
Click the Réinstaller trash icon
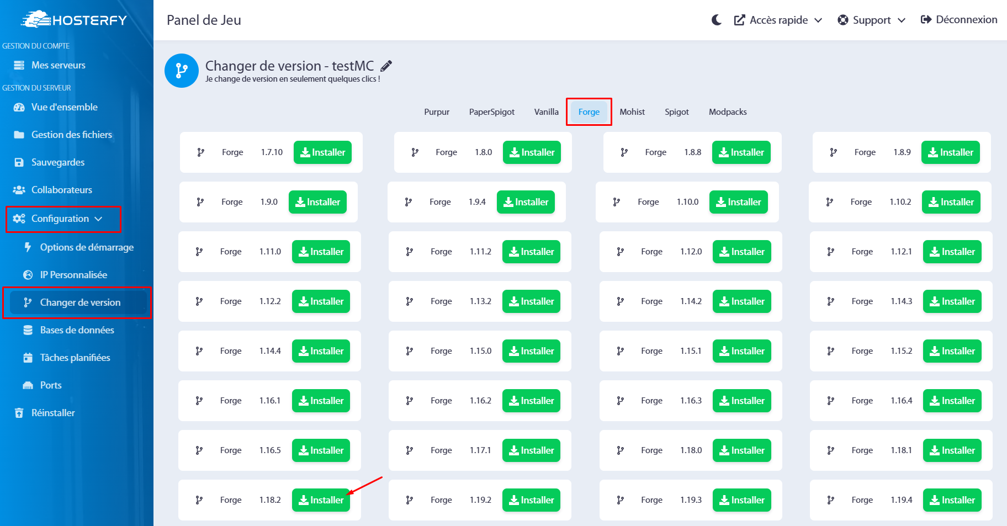click(x=19, y=413)
